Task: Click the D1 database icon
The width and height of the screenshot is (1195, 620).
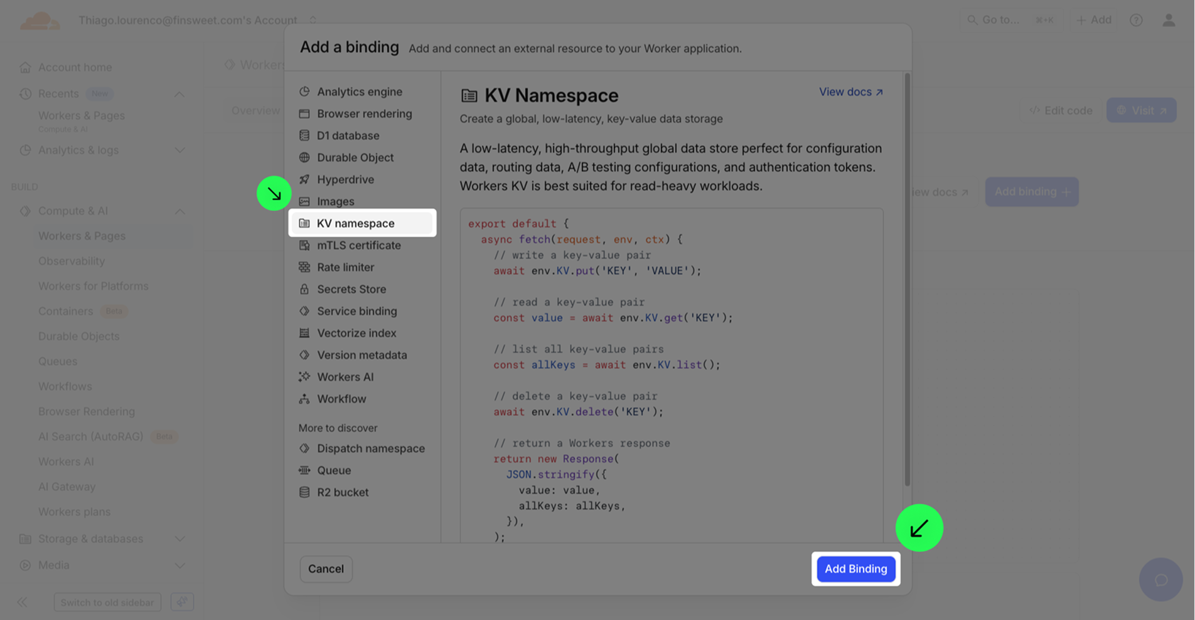Action: point(304,135)
